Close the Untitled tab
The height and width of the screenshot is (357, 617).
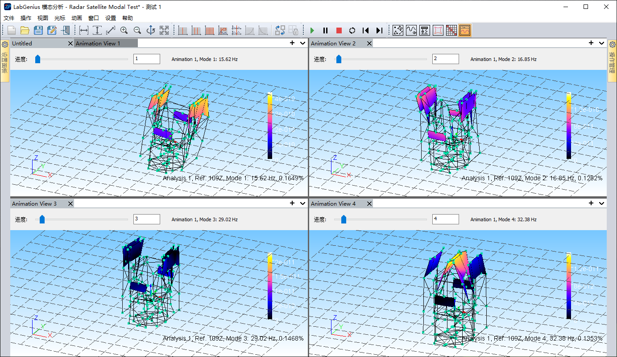(x=70, y=43)
